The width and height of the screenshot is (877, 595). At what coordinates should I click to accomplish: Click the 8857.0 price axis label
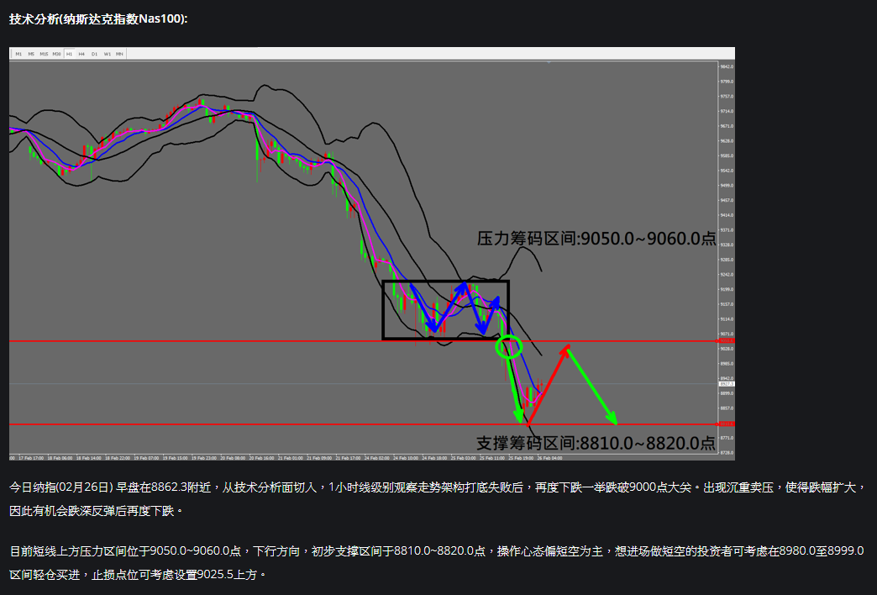[727, 408]
